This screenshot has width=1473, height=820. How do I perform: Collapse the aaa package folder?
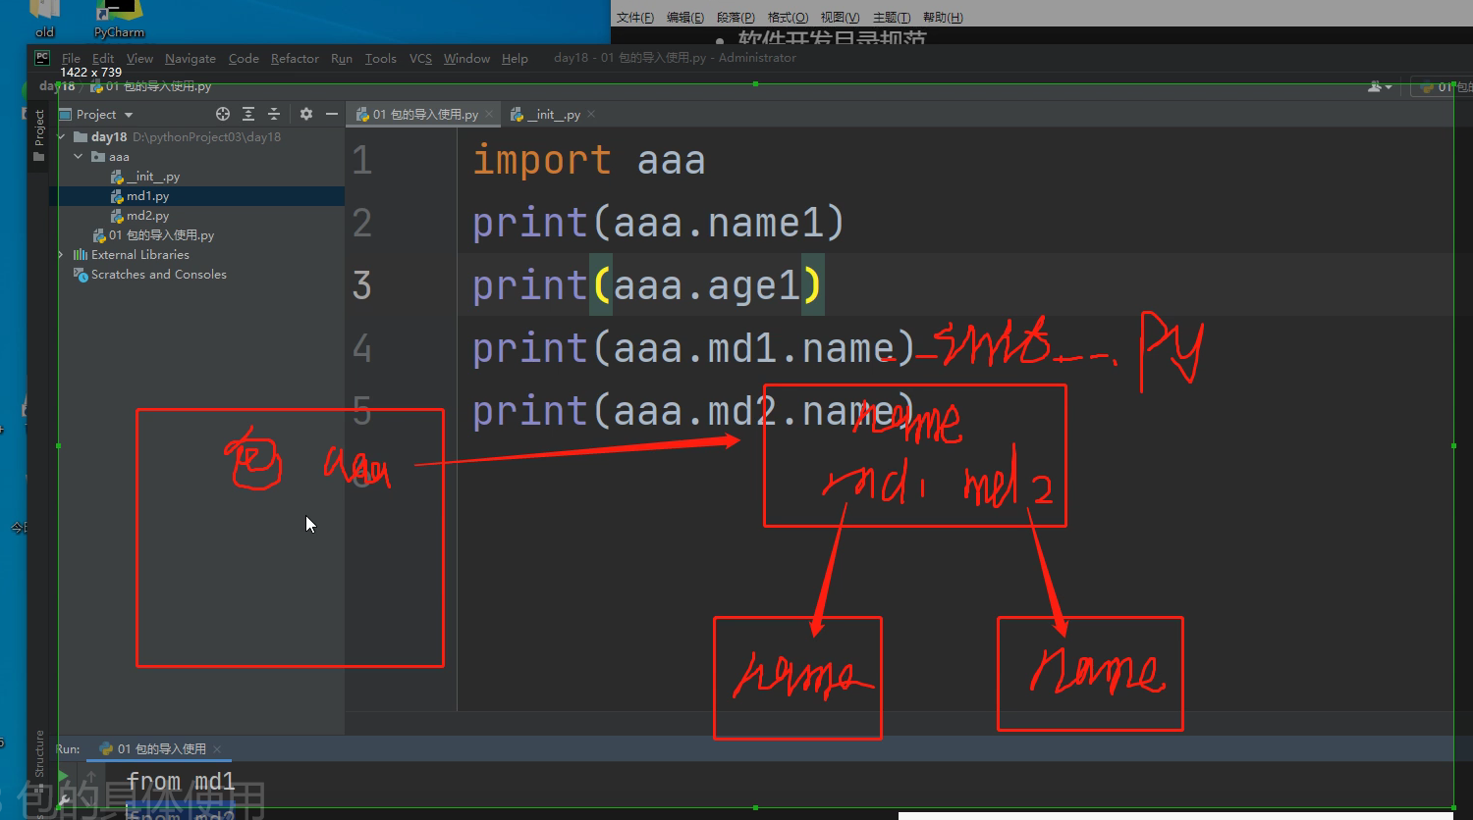(x=79, y=157)
